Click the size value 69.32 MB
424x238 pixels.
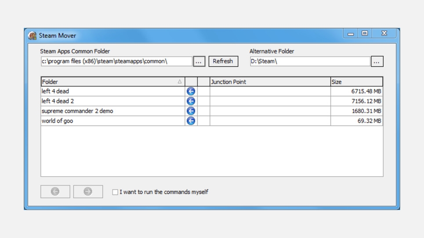(369, 121)
